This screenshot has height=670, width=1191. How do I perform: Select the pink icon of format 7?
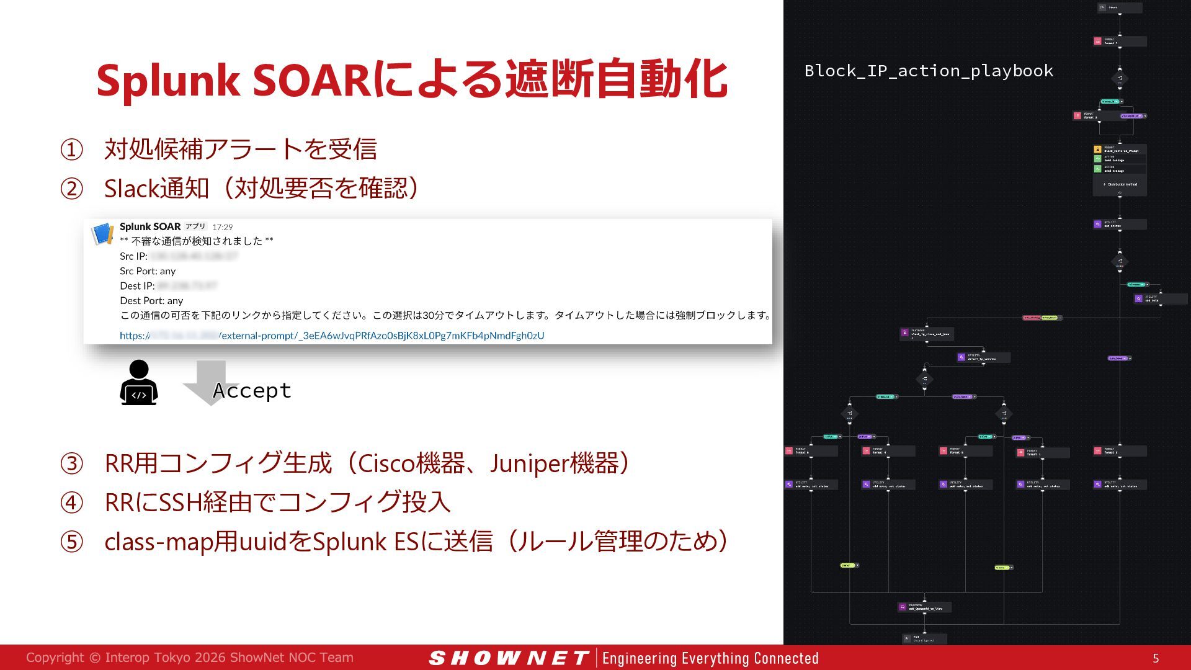[1020, 453]
